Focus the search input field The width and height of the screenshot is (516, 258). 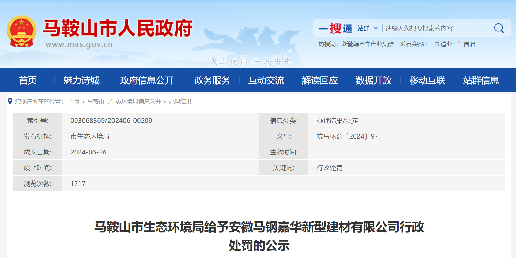click(x=437, y=28)
